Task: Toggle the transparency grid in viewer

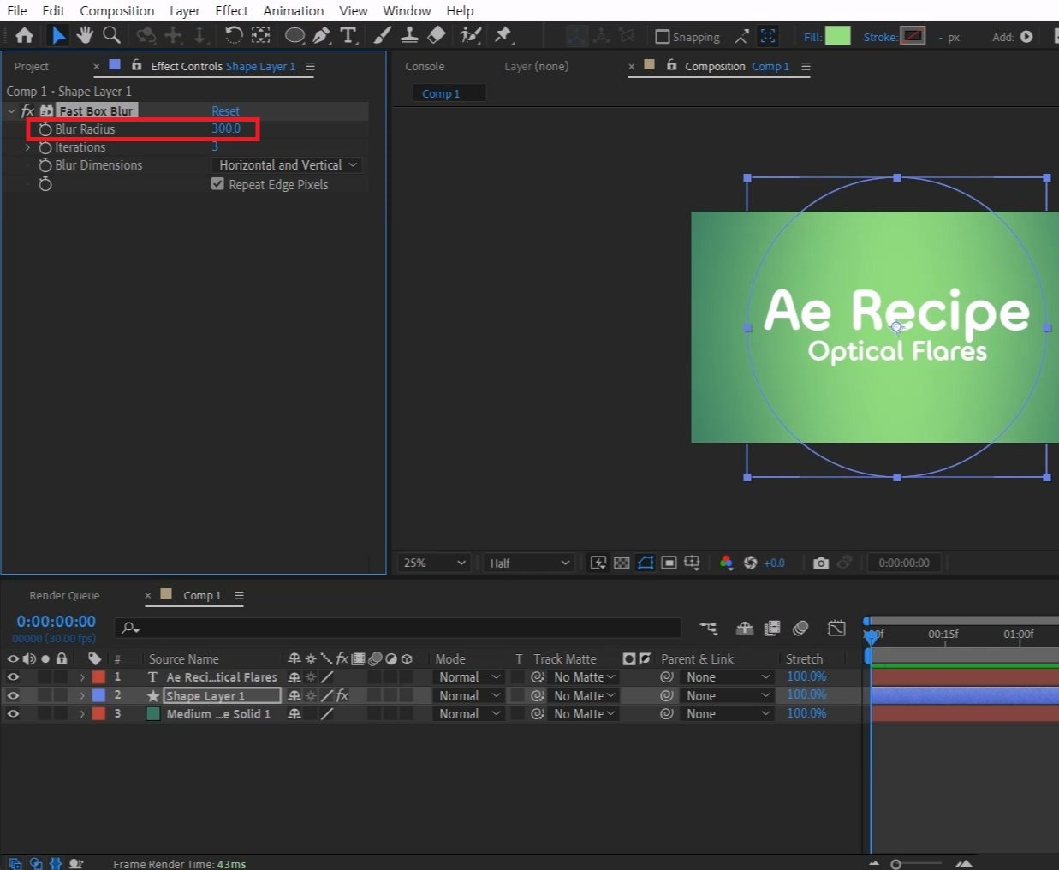Action: tap(622, 563)
